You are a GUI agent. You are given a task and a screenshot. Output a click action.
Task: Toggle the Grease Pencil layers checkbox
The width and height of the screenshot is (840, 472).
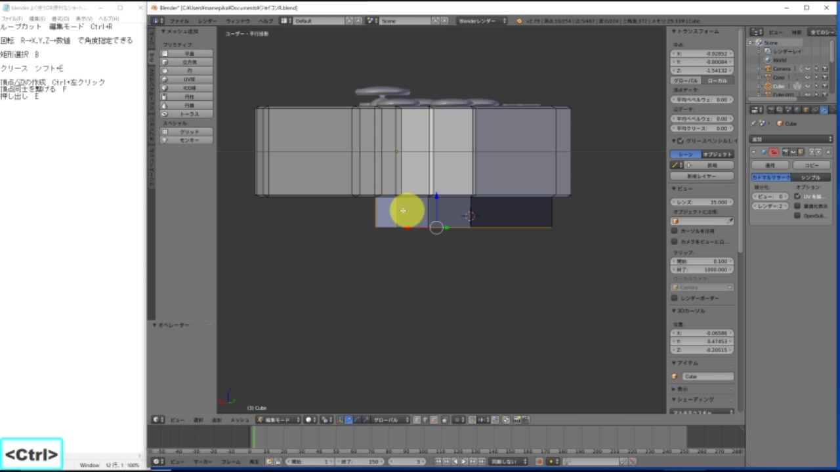(x=681, y=141)
